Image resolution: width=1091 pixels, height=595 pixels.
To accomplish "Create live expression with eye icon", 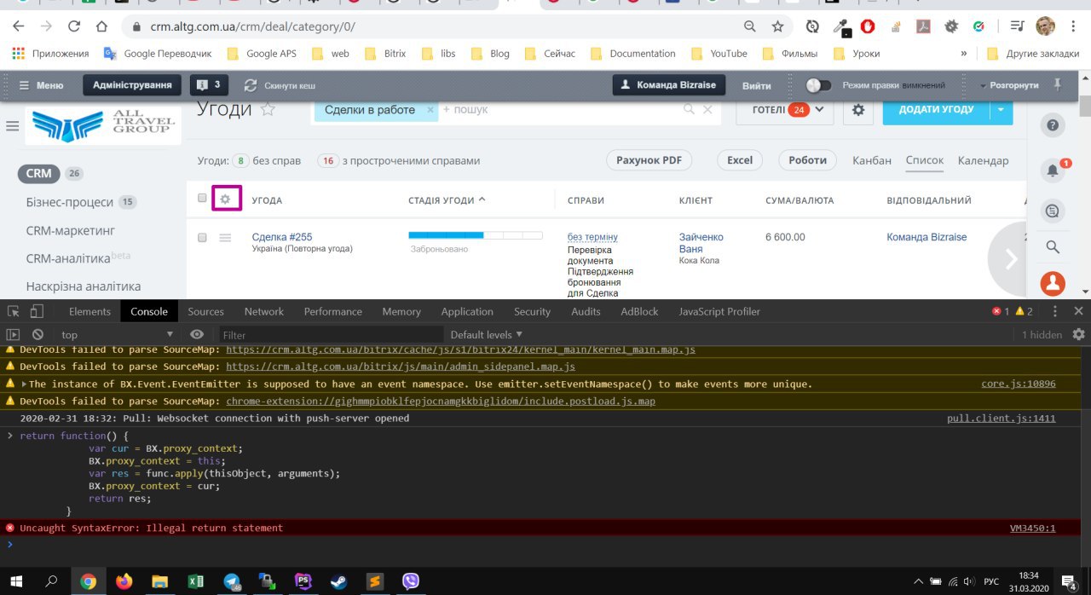I will (197, 334).
